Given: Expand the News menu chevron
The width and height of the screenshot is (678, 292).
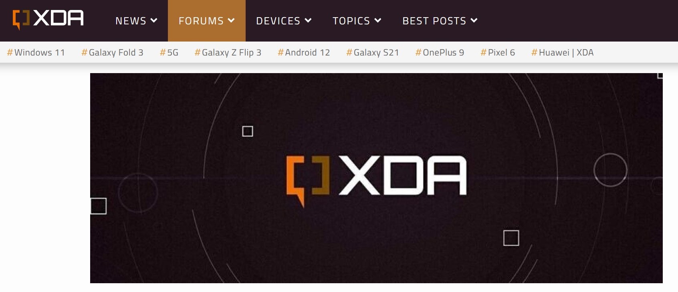Looking at the screenshot, I should pyautogui.click(x=154, y=20).
